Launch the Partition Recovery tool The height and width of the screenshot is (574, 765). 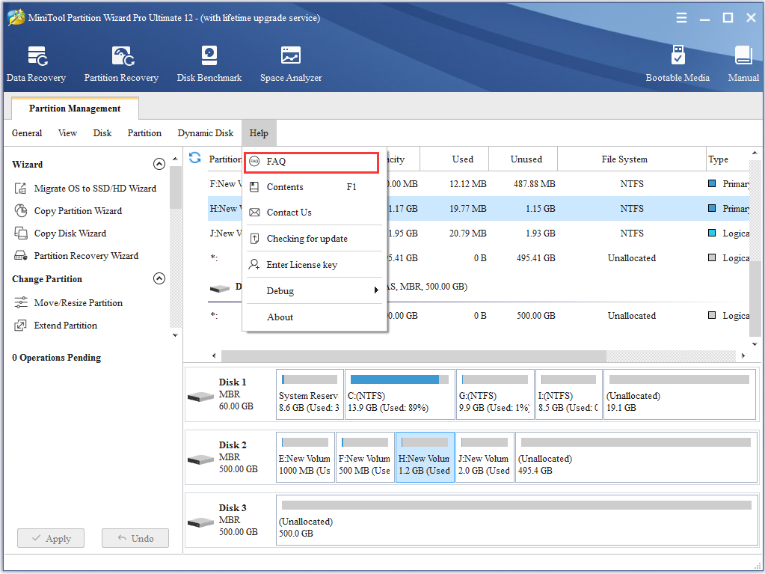(x=121, y=61)
